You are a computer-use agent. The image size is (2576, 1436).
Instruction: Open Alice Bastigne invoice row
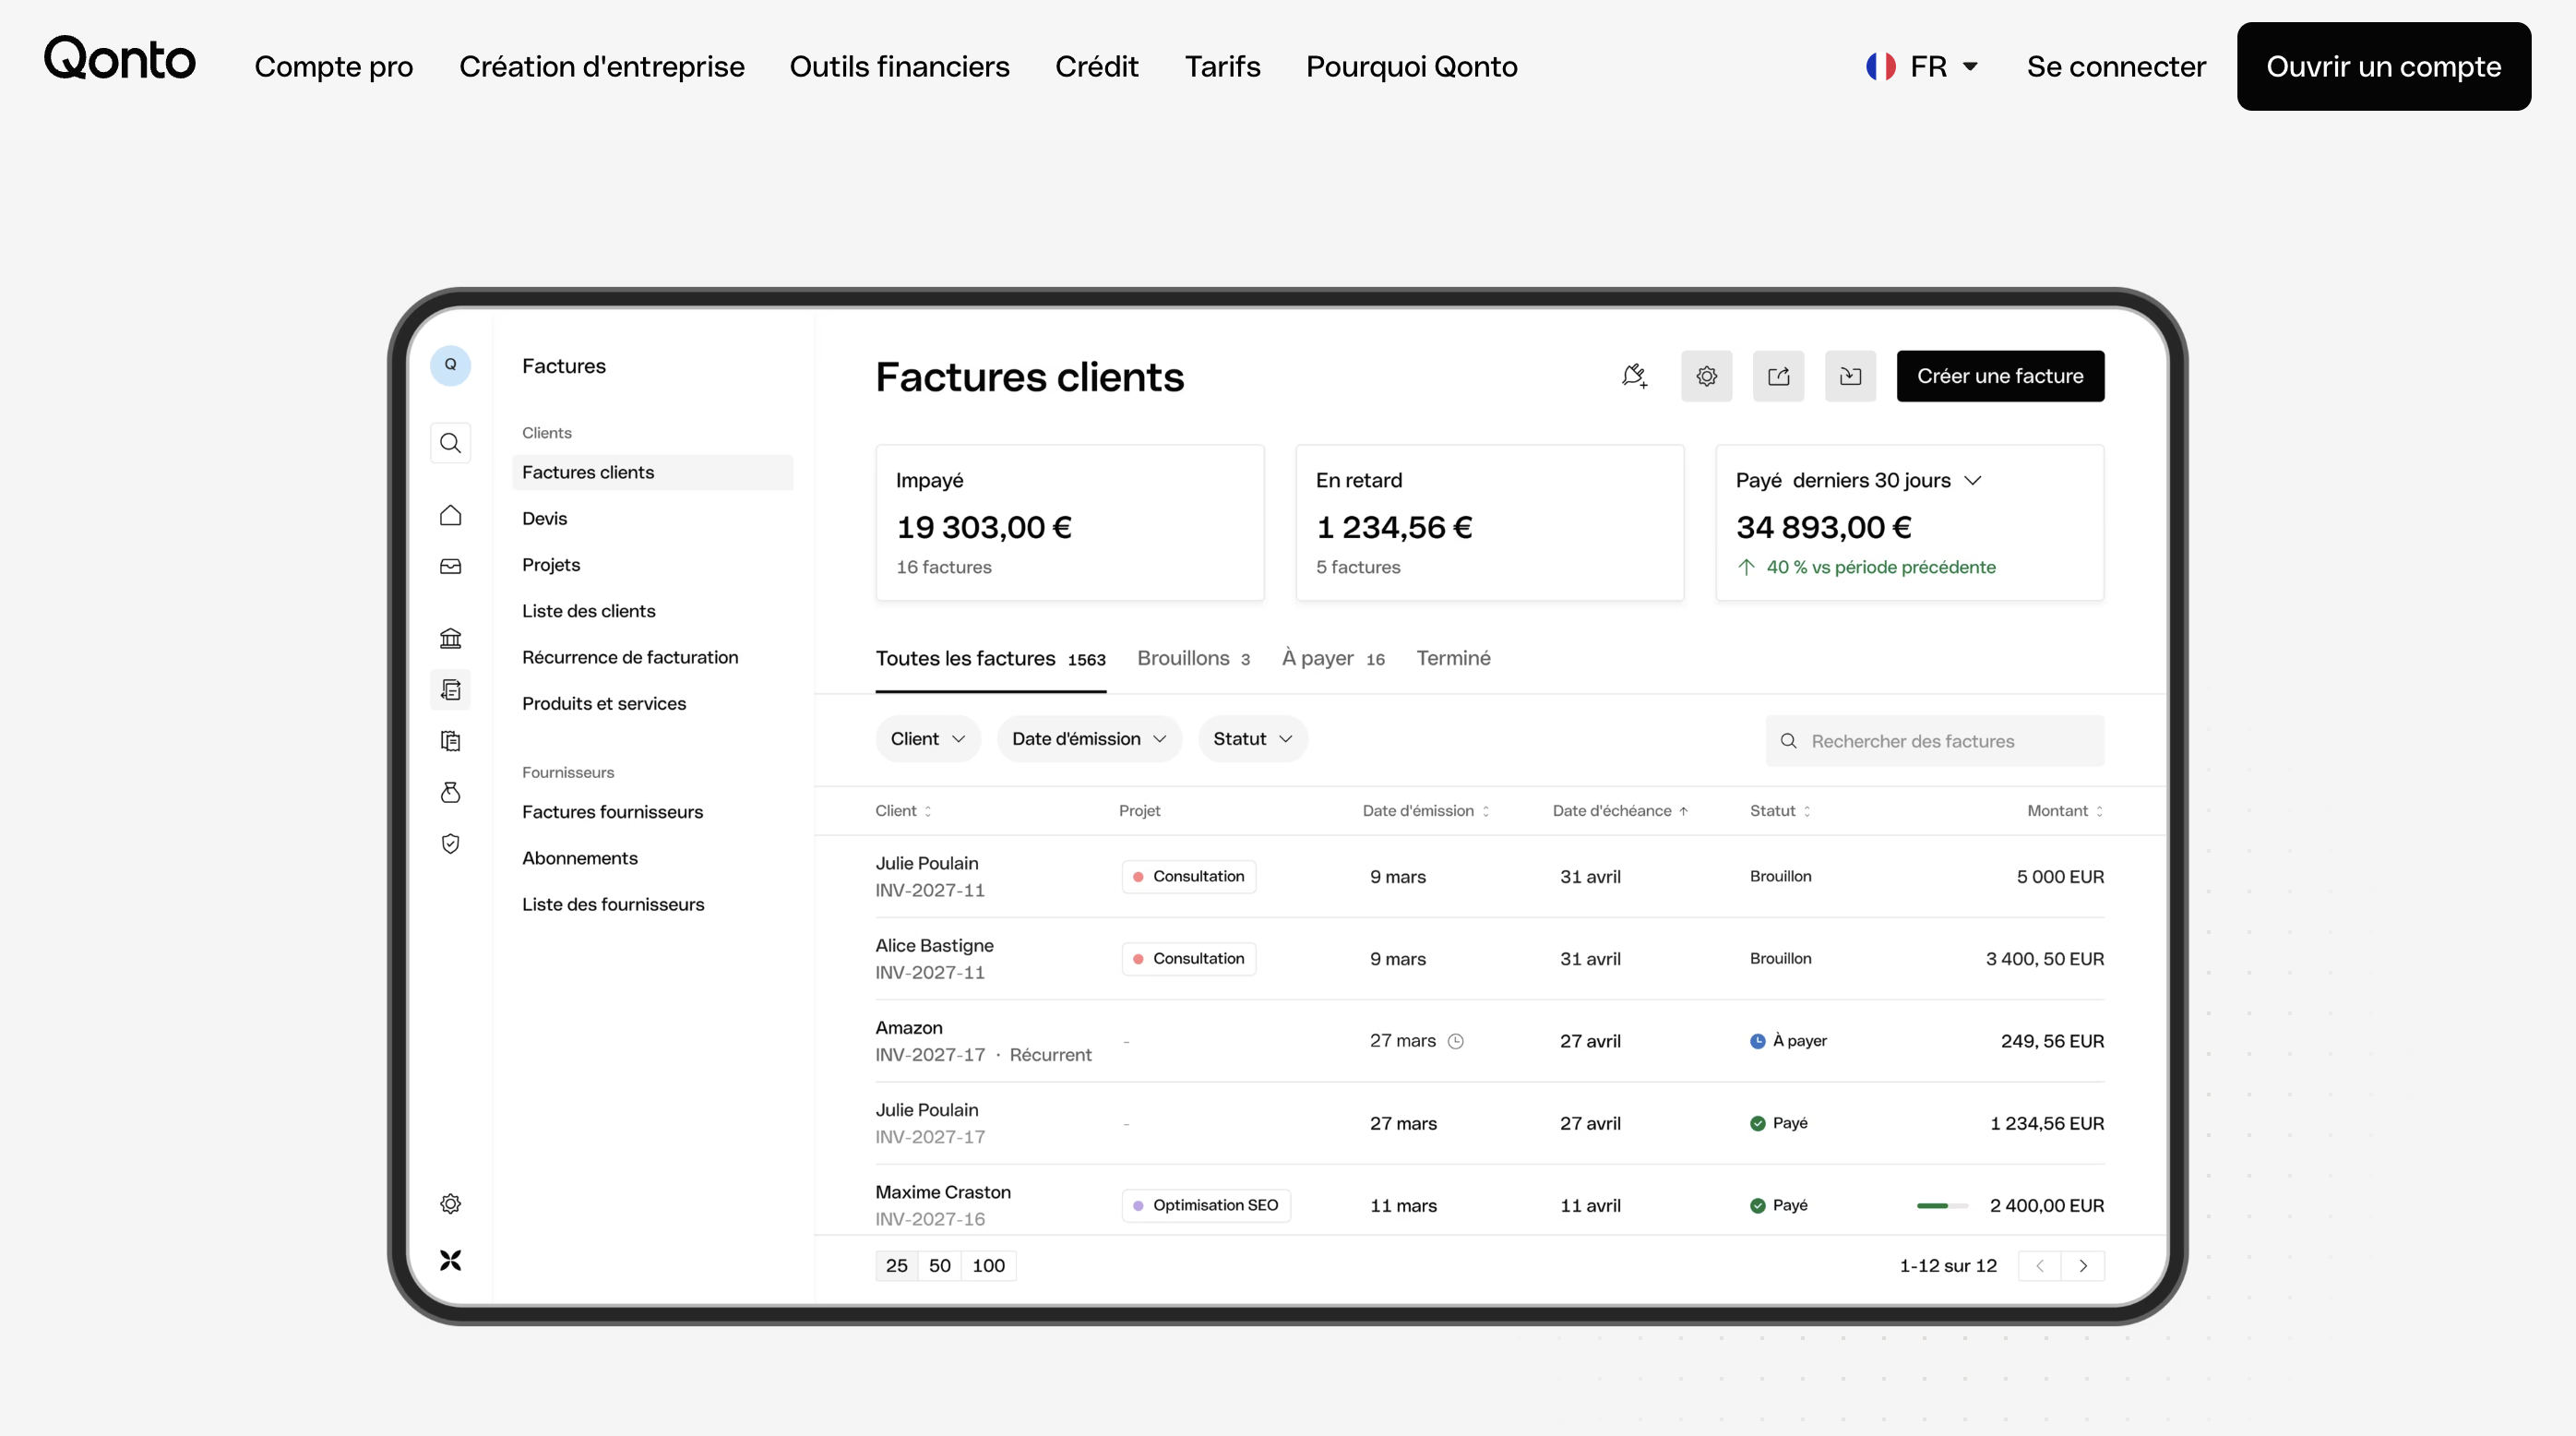pos(1490,959)
